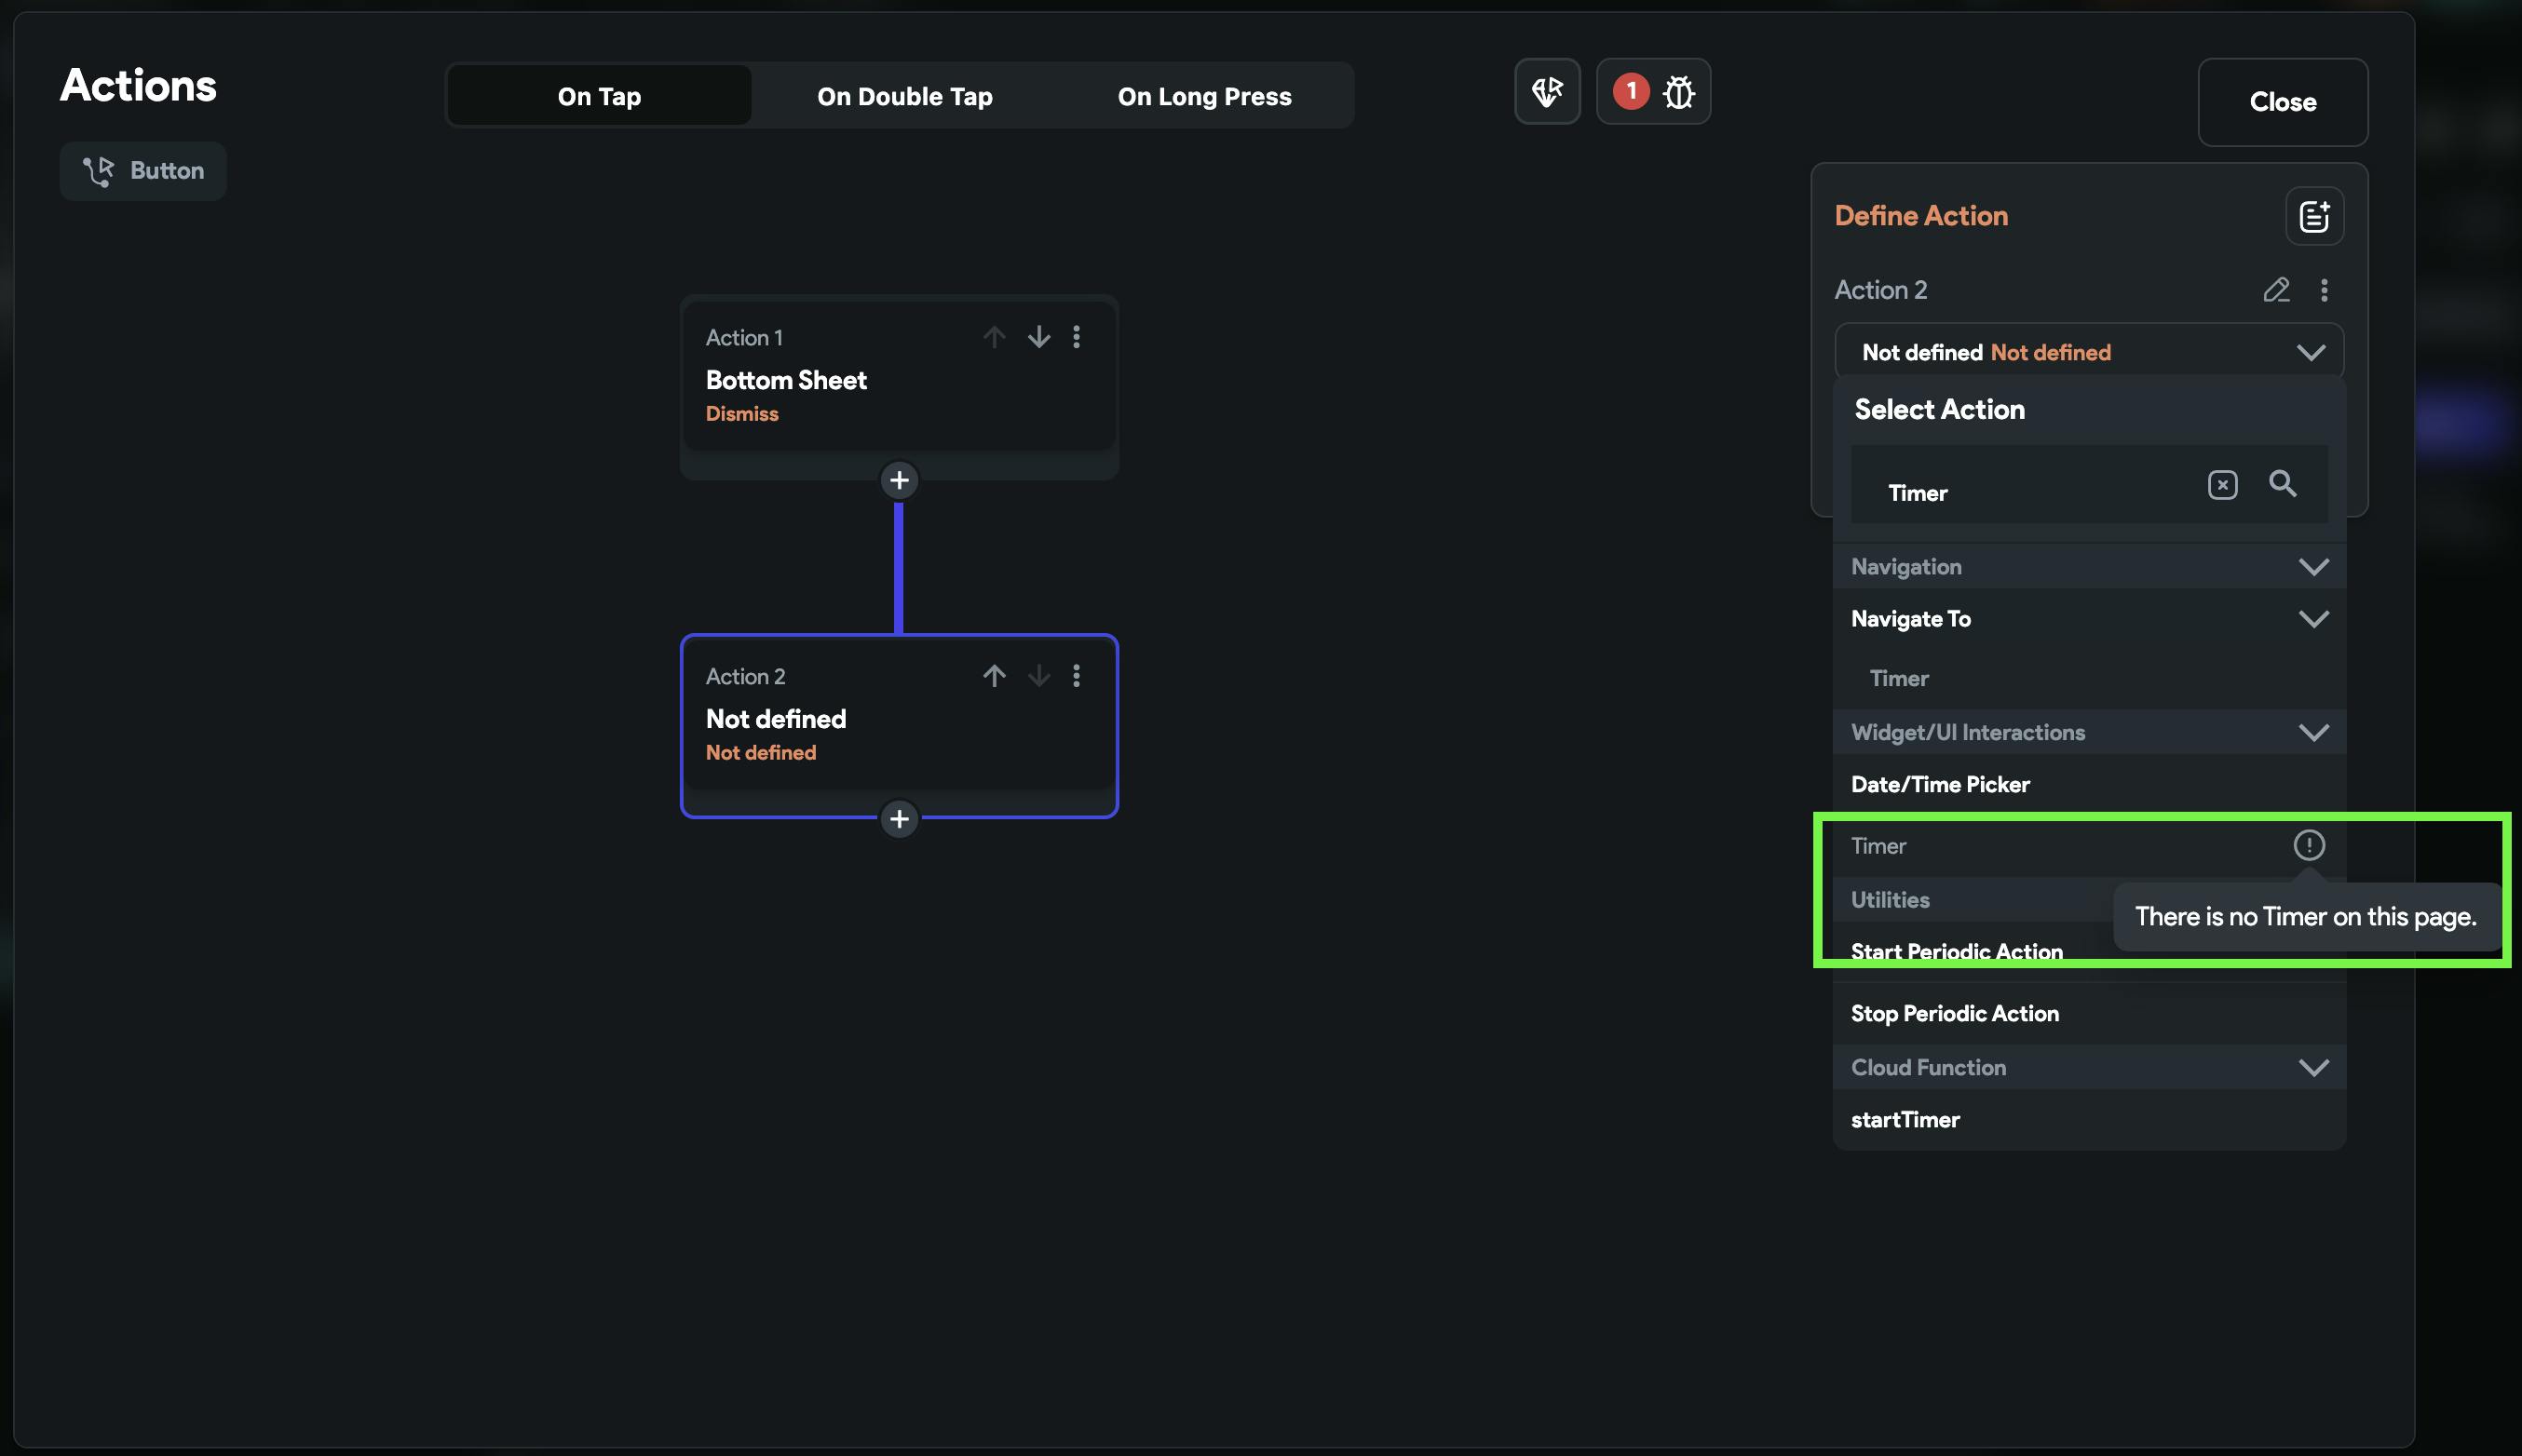Move Action 1 down with arrow
This screenshot has height=1456, width=2522.
pos(1038,337)
